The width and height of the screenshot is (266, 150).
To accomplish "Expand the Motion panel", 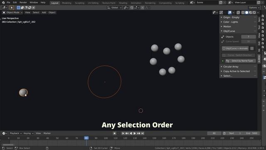I will pos(238,27).
